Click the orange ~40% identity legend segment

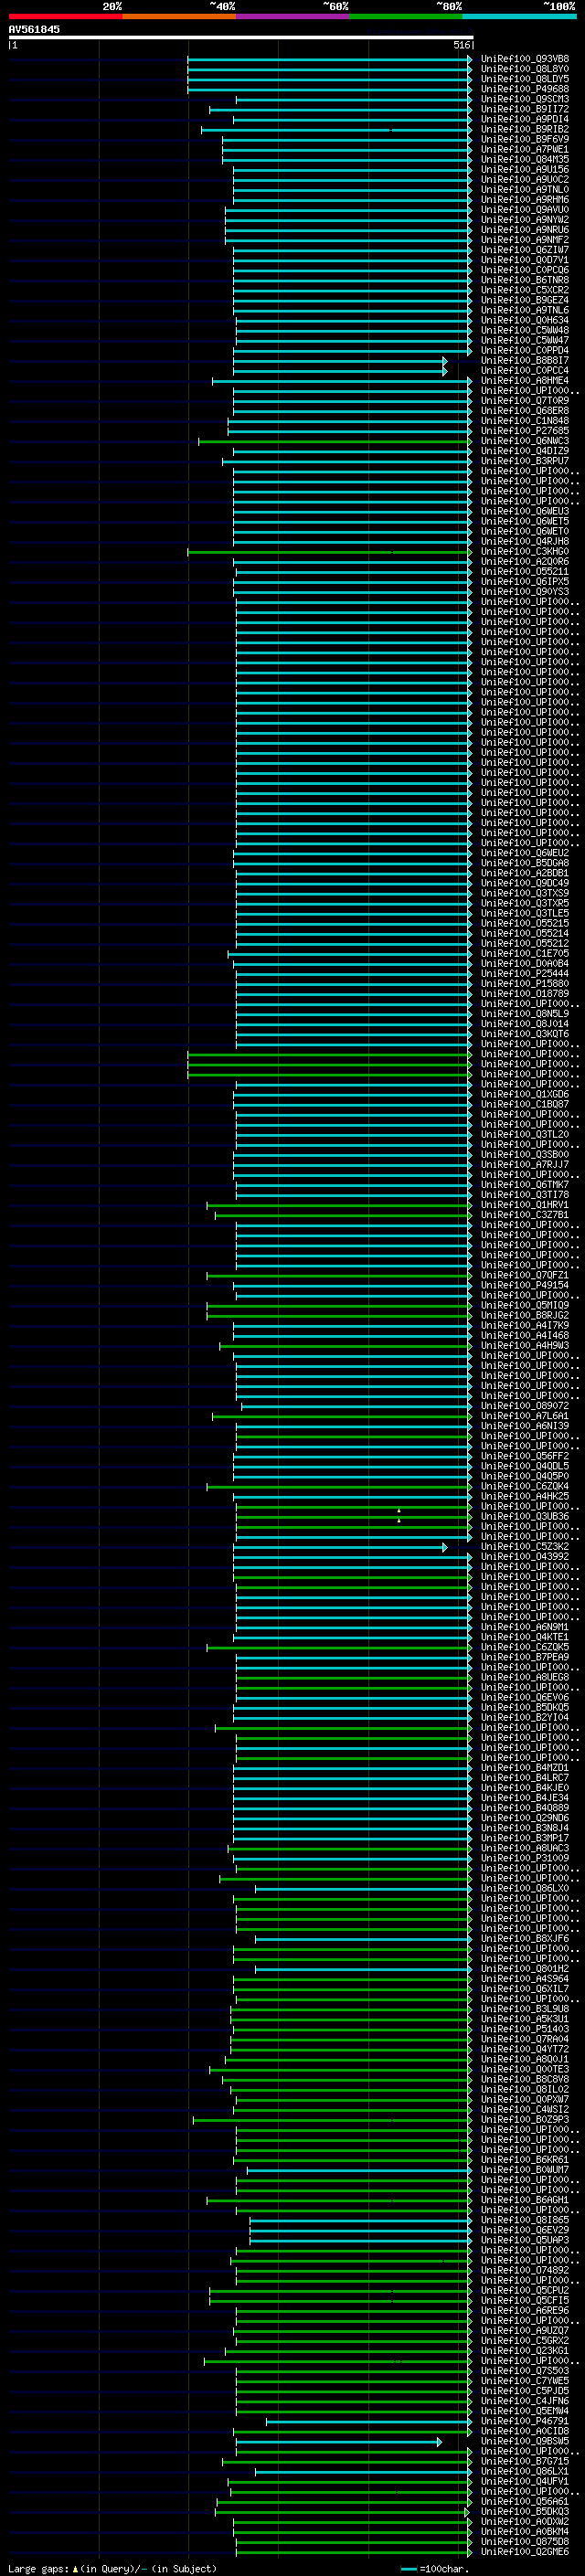click(179, 17)
